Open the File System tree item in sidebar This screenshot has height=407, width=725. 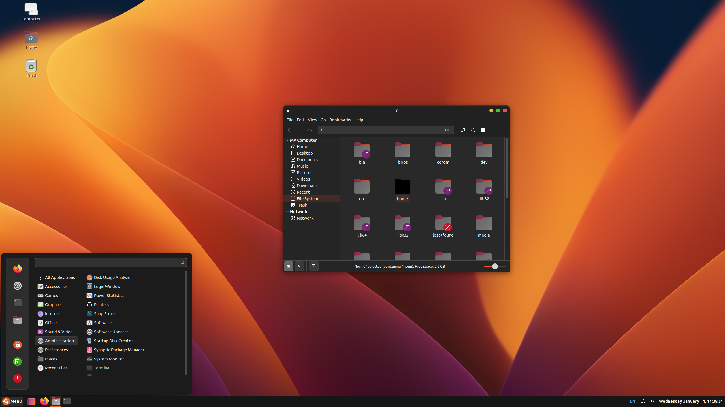click(307, 198)
